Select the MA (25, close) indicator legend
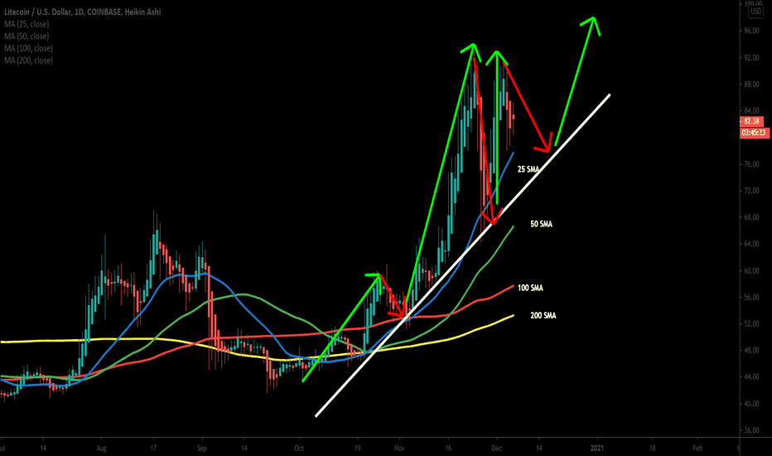Viewport: 772px width, 456px height. pyautogui.click(x=27, y=24)
